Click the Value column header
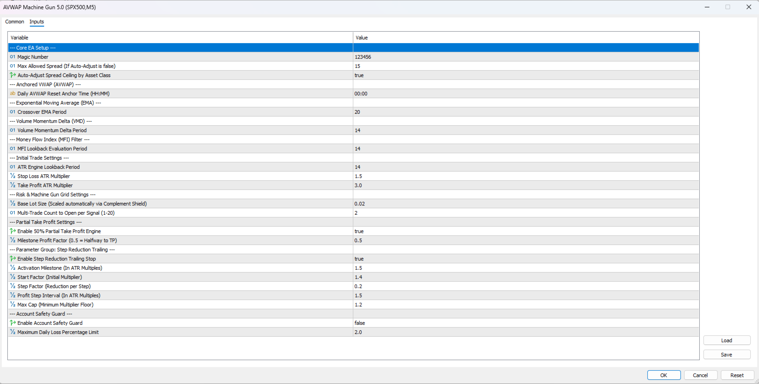The image size is (759, 384). [x=526, y=38]
